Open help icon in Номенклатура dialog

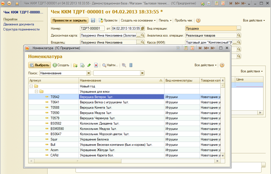pos(222,65)
